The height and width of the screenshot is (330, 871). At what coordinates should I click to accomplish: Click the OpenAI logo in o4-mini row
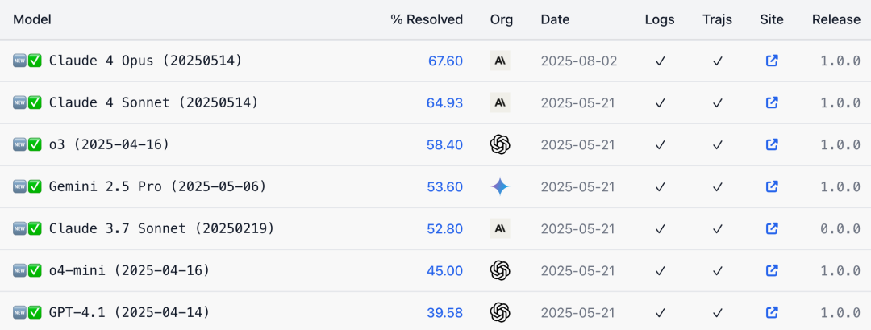500,270
